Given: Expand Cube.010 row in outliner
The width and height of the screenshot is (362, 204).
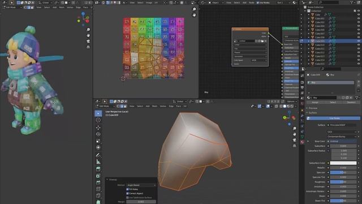Looking at the screenshot, I should tap(309, 45).
